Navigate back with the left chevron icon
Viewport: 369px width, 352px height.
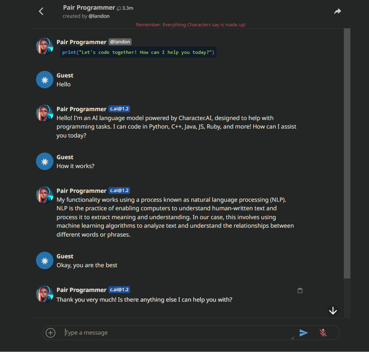click(x=41, y=11)
